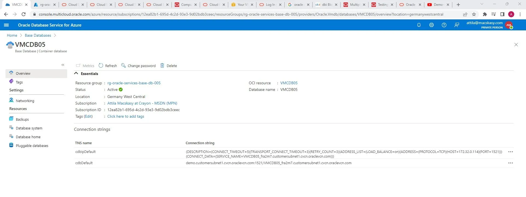Click the attila@macskasy.com account label
Viewport: 526px width, 197px height.
click(484, 23)
